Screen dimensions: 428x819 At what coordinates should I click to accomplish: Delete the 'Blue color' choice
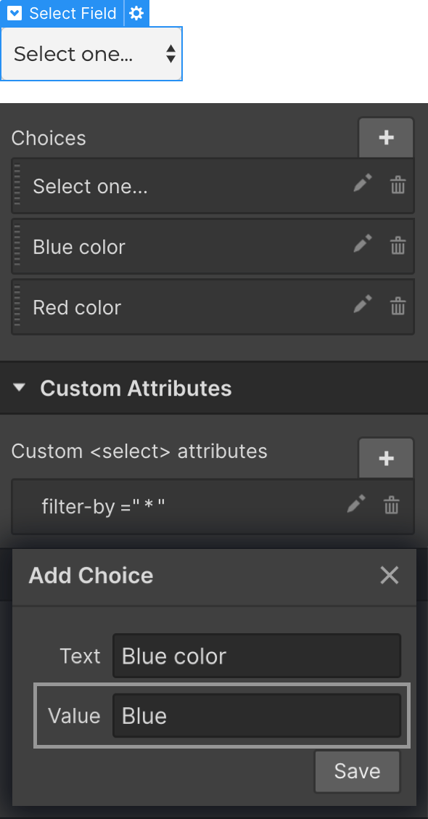tap(398, 245)
